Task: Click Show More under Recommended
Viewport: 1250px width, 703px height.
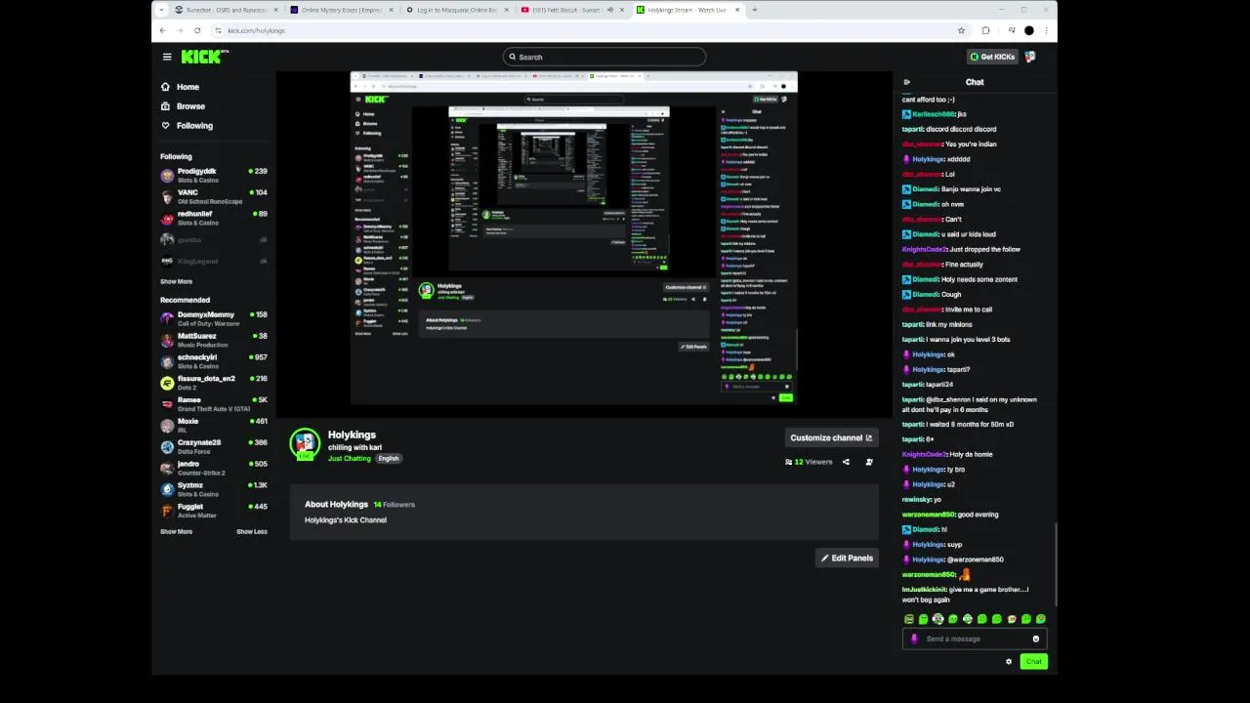Action: click(x=176, y=531)
